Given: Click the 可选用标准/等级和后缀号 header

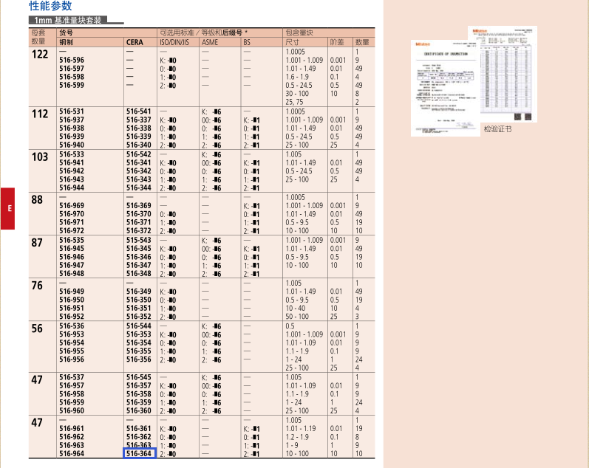Looking at the screenshot, I should click(x=203, y=32).
